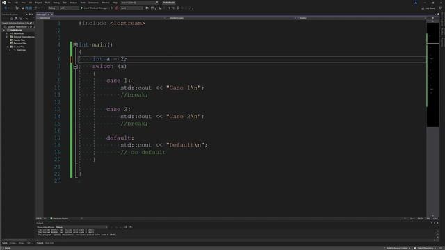Select main.cpp in Solution Explorer

21,50
